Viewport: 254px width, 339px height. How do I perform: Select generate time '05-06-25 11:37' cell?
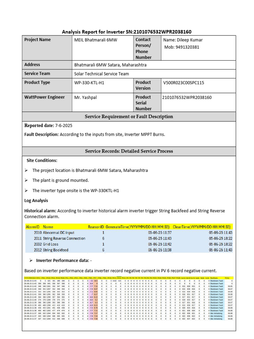(x=160, y=233)
